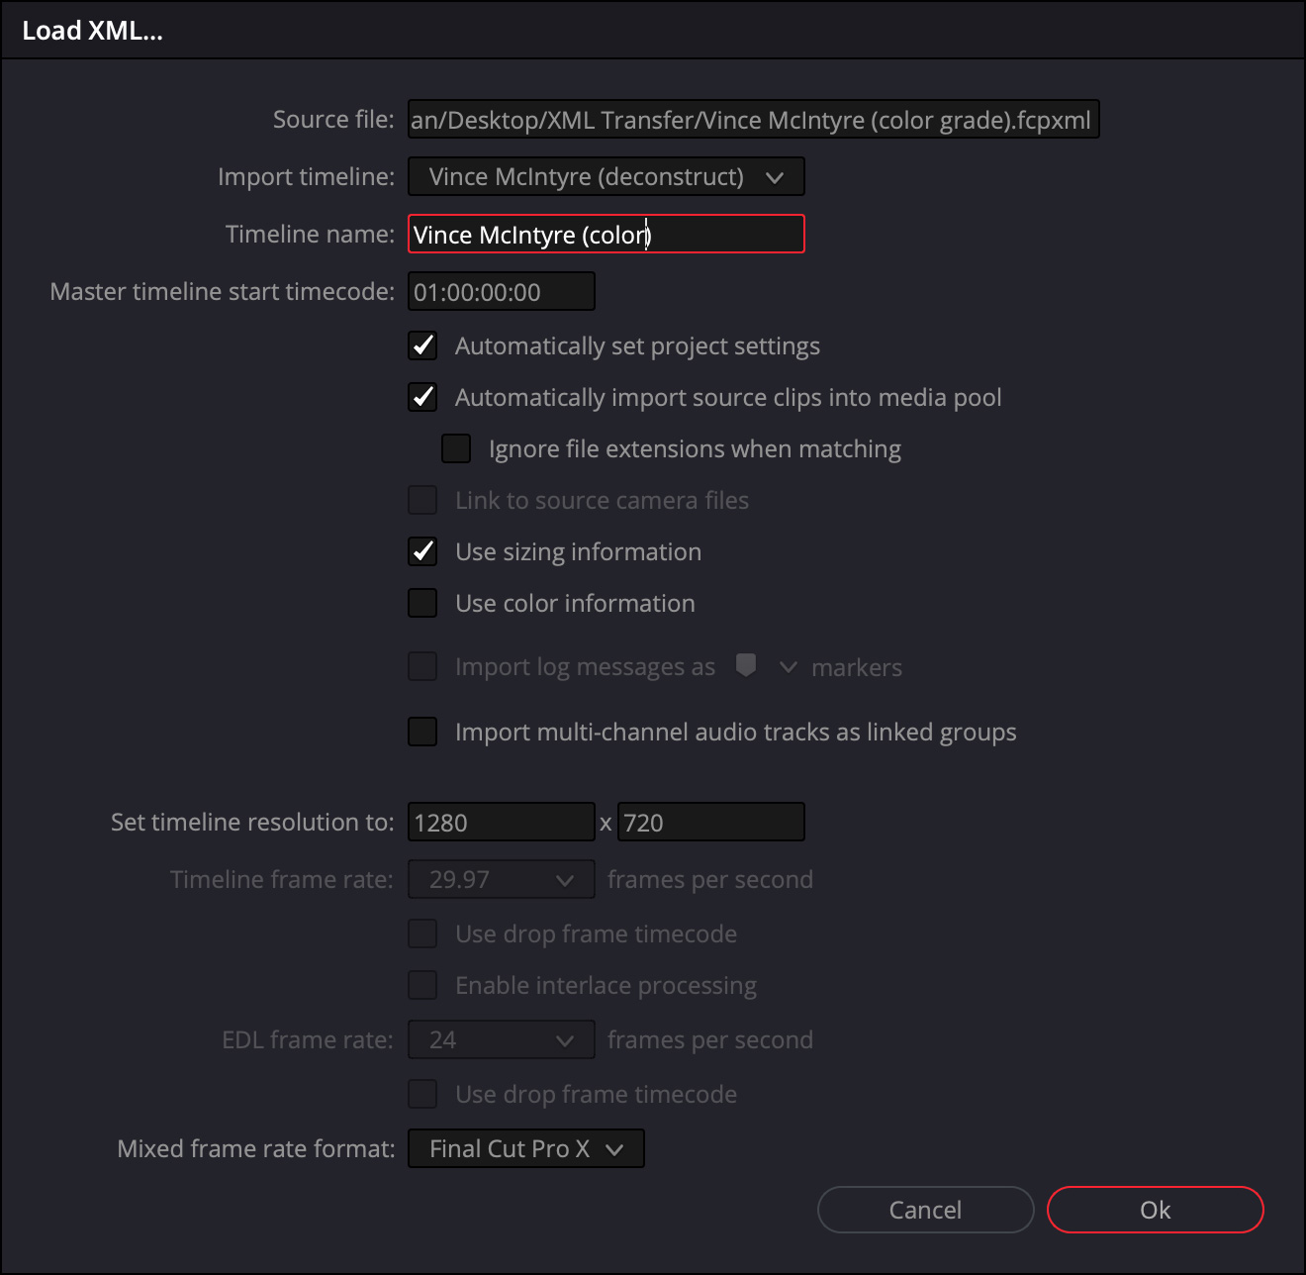Expand Mixed frame rate format dropdown
This screenshot has width=1306, height=1275.
pos(525,1148)
